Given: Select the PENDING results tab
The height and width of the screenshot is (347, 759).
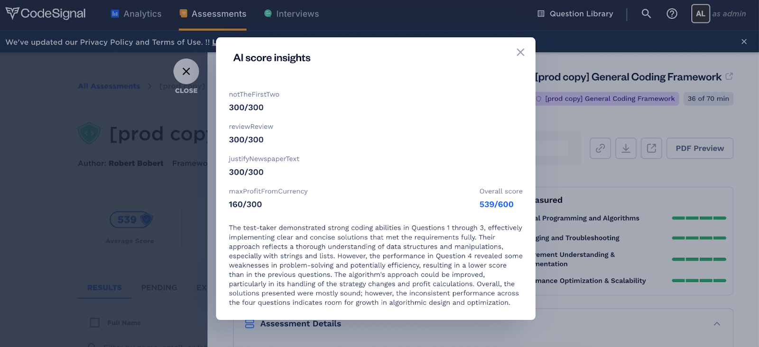Looking at the screenshot, I should (x=159, y=288).
